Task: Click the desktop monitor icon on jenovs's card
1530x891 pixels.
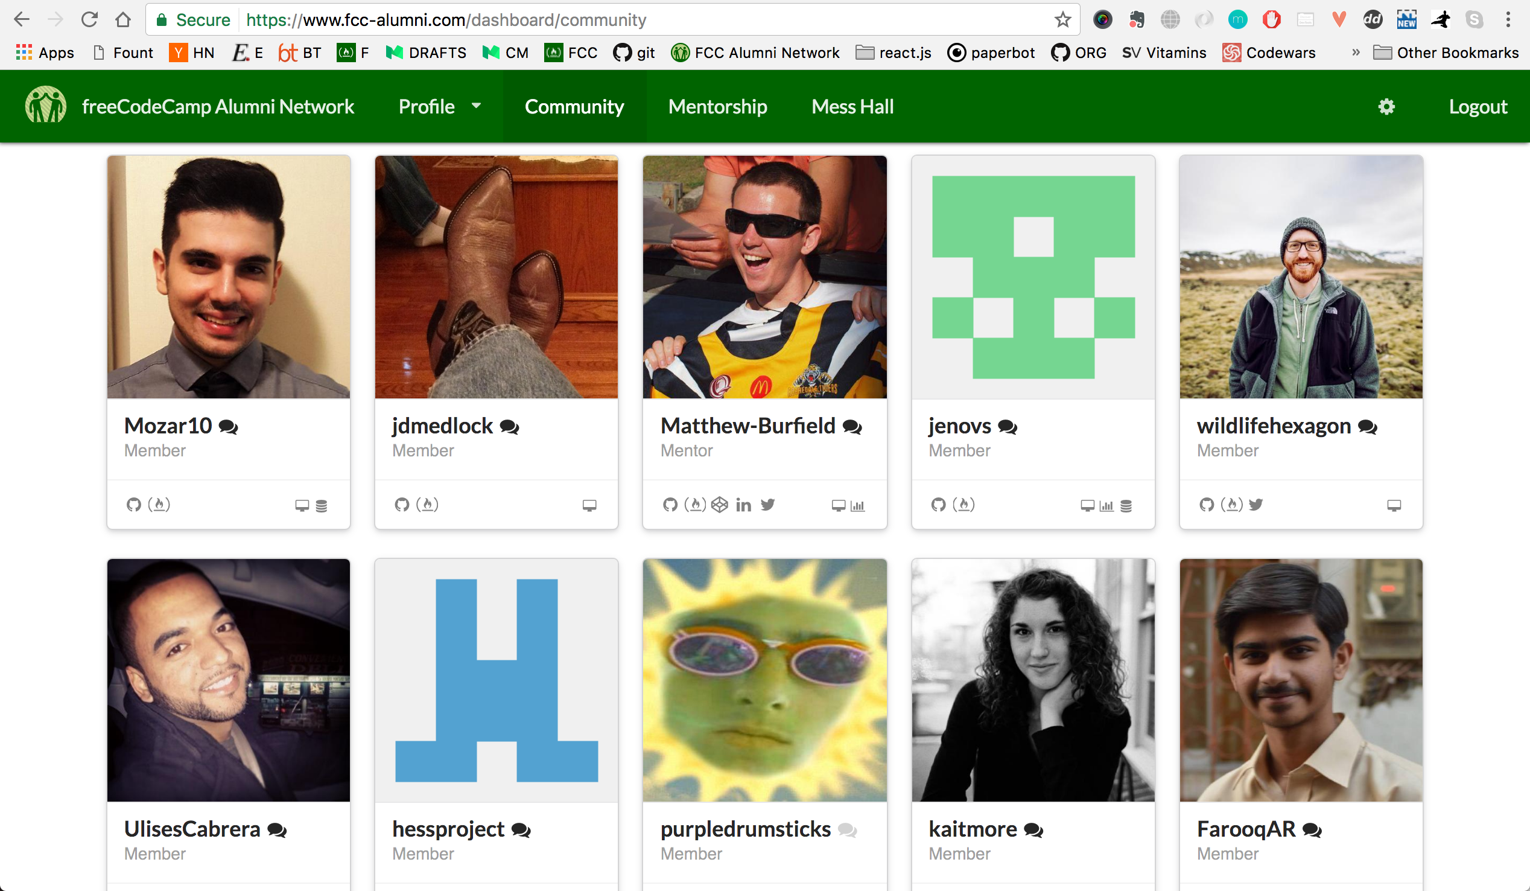Action: pyautogui.click(x=1087, y=505)
